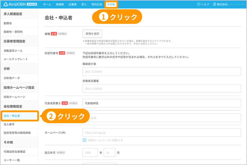
Task: Open the その他 menu
Action: click(x=111, y=4)
